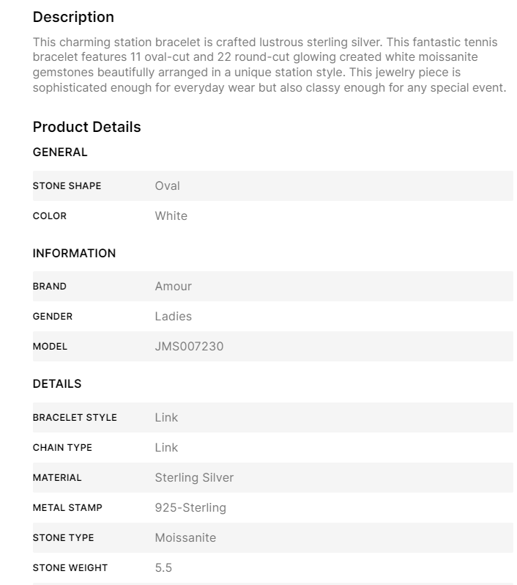
Task: Click the GENDER row label
Action: (53, 317)
